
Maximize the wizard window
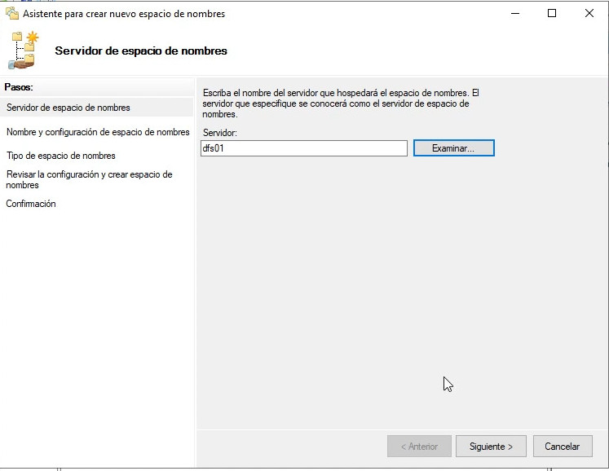552,13
